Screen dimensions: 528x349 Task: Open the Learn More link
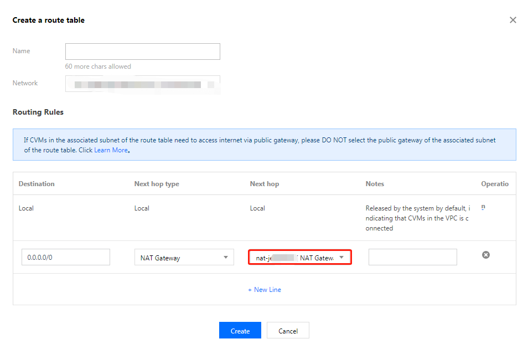click(x=111, y=150)
